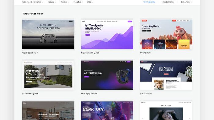Expand the Yaratıcı category menu
The width and height of the screenshot is (214, 120).
point(65,2)
